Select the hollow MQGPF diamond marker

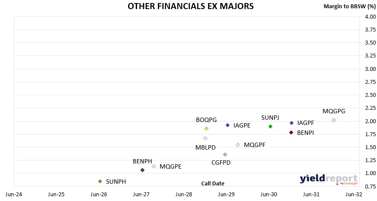coord(238,145)
